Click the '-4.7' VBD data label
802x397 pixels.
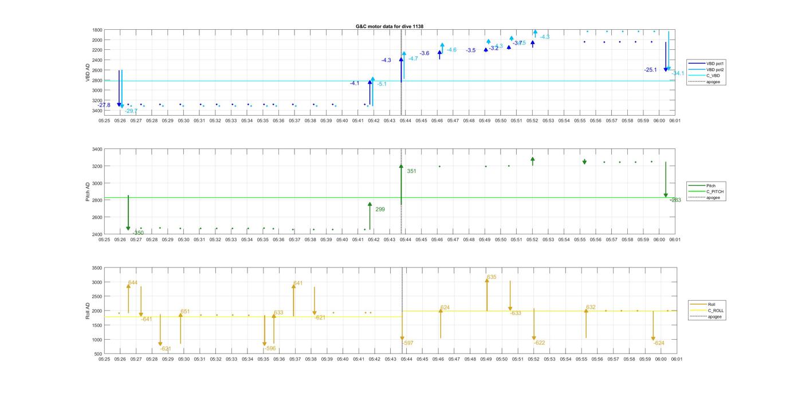coord(413,58)
